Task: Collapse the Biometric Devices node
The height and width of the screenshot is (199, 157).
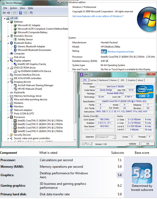Action: pos(8,36)
